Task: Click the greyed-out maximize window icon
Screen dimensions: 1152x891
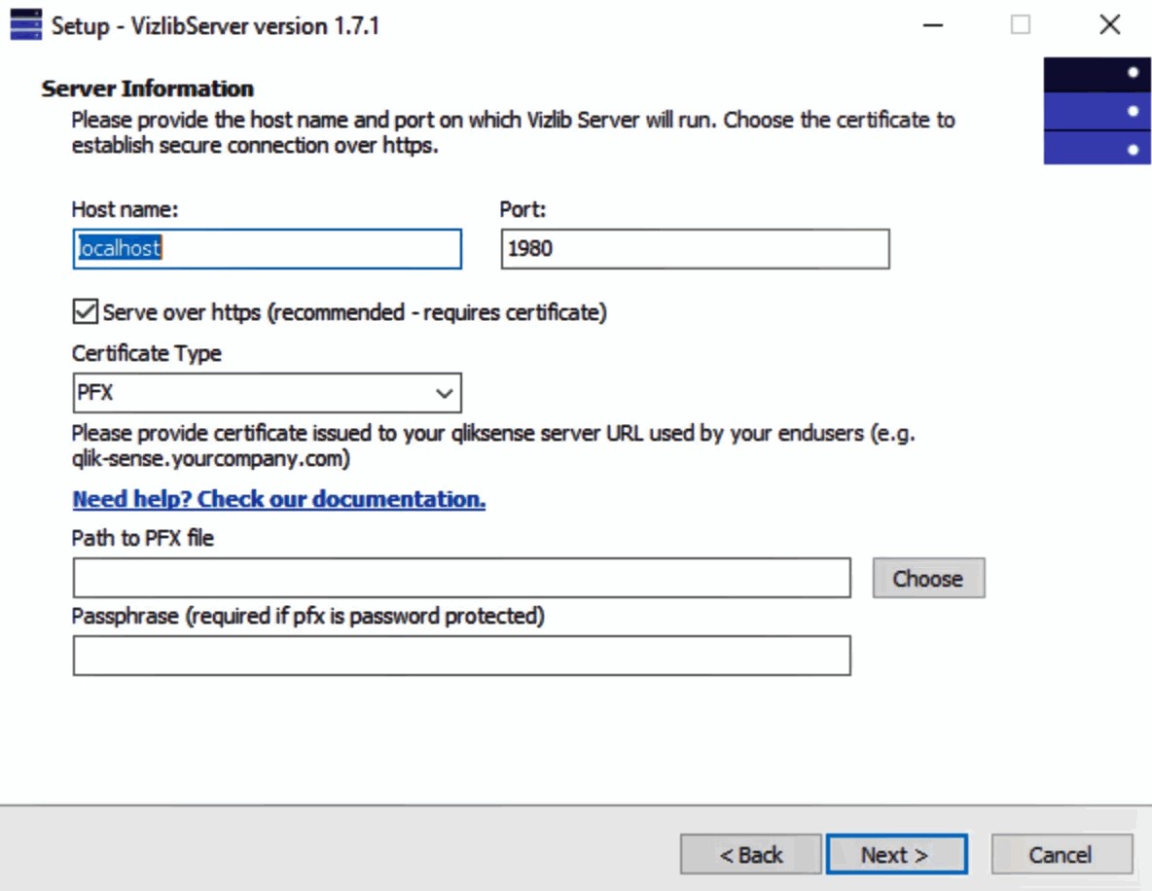Action: [x=1020, y=25]
